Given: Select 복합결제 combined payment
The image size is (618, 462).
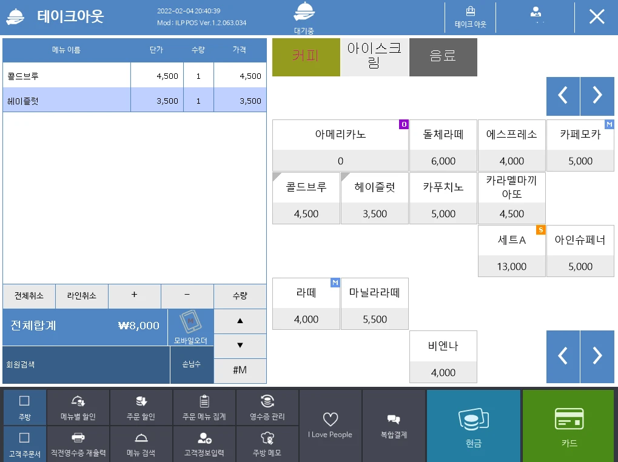Looking at the screenshot, I should (x=394, y=424).
